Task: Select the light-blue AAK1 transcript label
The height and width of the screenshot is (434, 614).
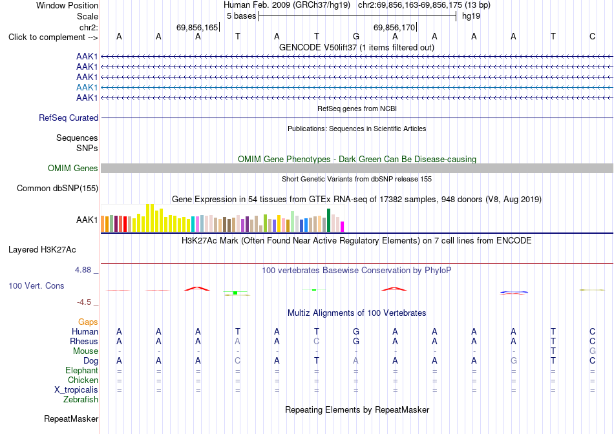Action: click(x=87, y=87)
